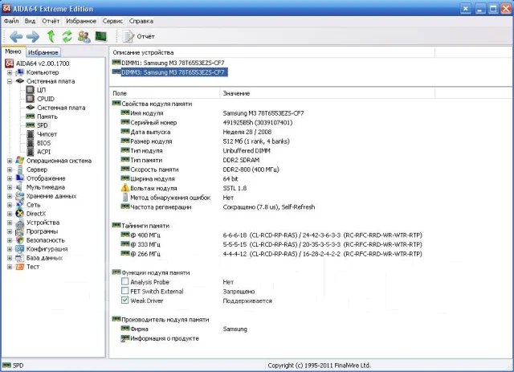Collapse the Системная плата tree node

pos(10,81)
